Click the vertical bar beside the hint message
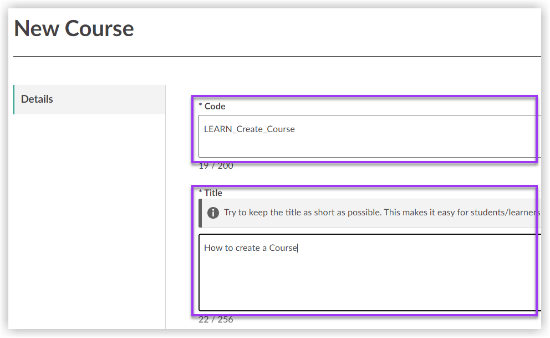 201,213
